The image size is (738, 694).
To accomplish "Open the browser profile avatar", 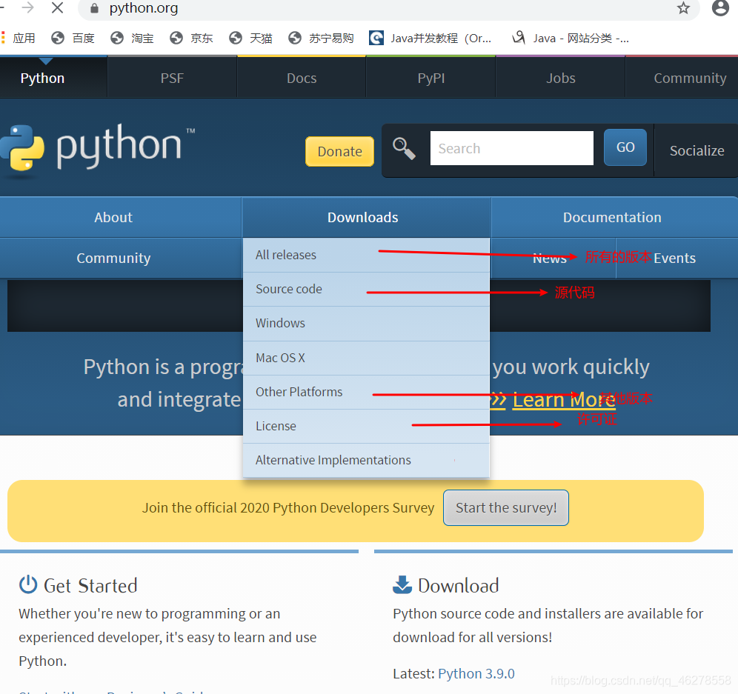I will pos(720,8).
